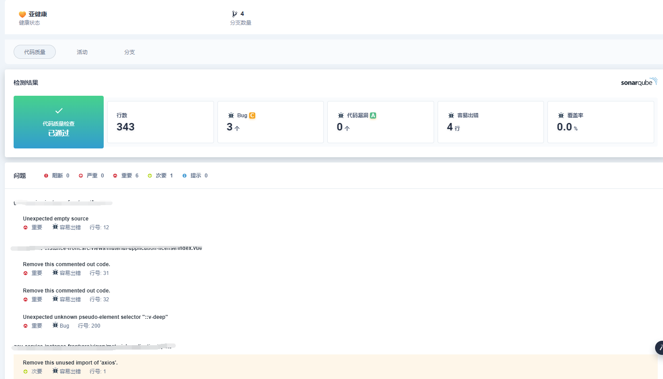Switch to the 代码质量 tab
Viewport: 663px width, 379px height.
(x=35, y=52)
